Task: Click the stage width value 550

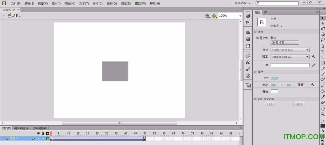Action: (274, 85)
